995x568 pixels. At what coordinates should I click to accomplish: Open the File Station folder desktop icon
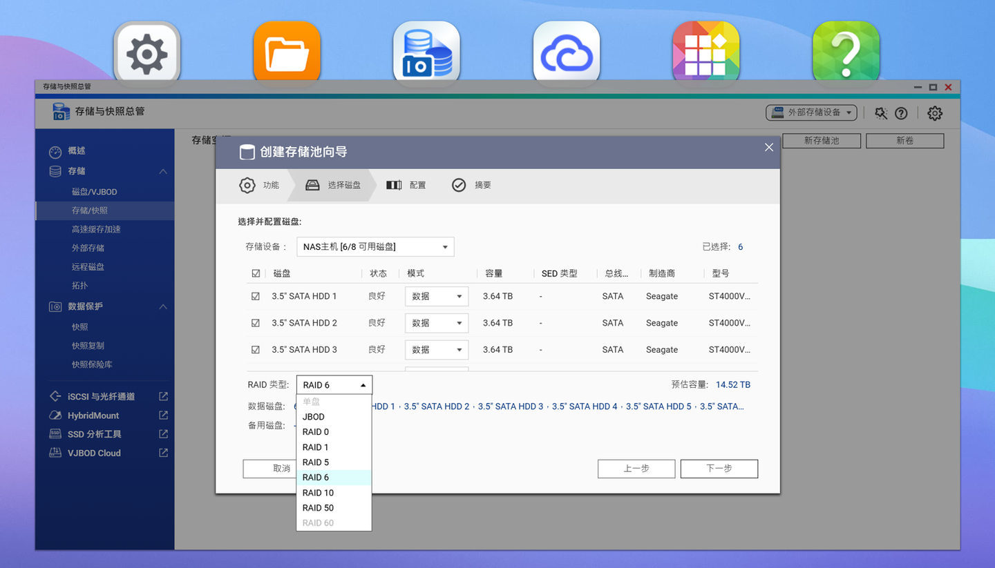tap(287, 52)
